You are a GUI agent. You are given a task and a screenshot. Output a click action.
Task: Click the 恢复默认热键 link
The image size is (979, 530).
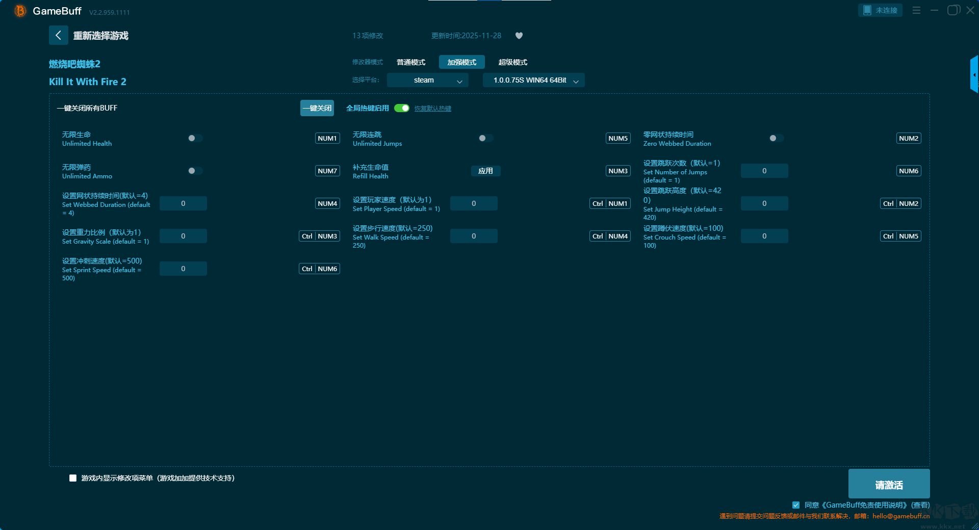[432, 109]
